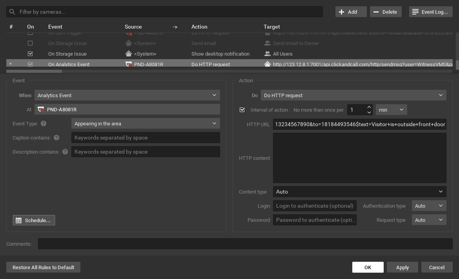The width and height of the screenshot is (459, 279).
Task: Click the calendar icon on Schedule button
Action: pos(18,220)
